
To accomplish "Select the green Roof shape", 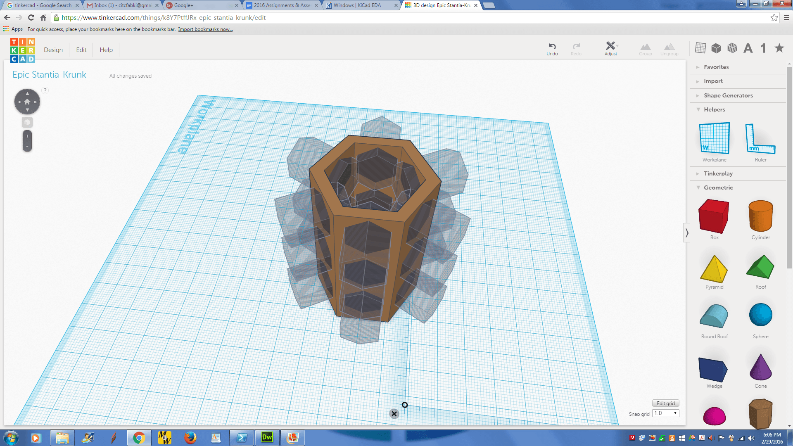I will pos(760,267).
